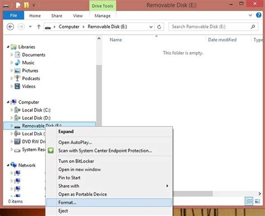Image resolution: width=265 pixels, height=216 pixels.
Task: Open the Share ribbon tab
Action: pos(56,16)
